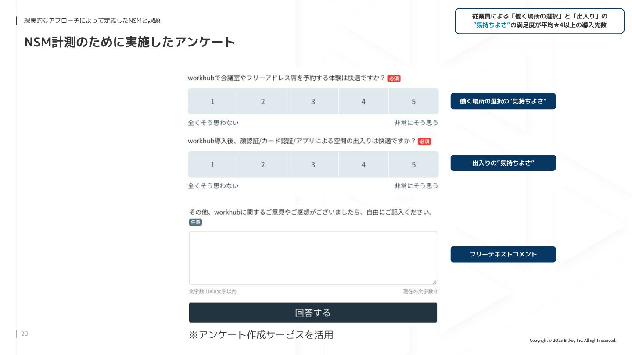Click the slide title NSM計測のために実施したアンケート
632x355 pixels.
(x=129, y=42)
